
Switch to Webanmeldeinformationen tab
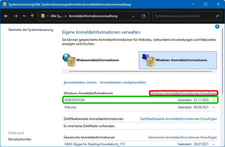(x=91, y=60)
